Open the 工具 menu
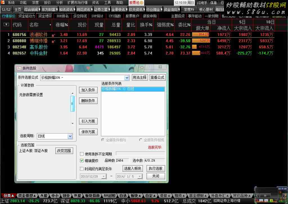 click(x=107, y=3)
